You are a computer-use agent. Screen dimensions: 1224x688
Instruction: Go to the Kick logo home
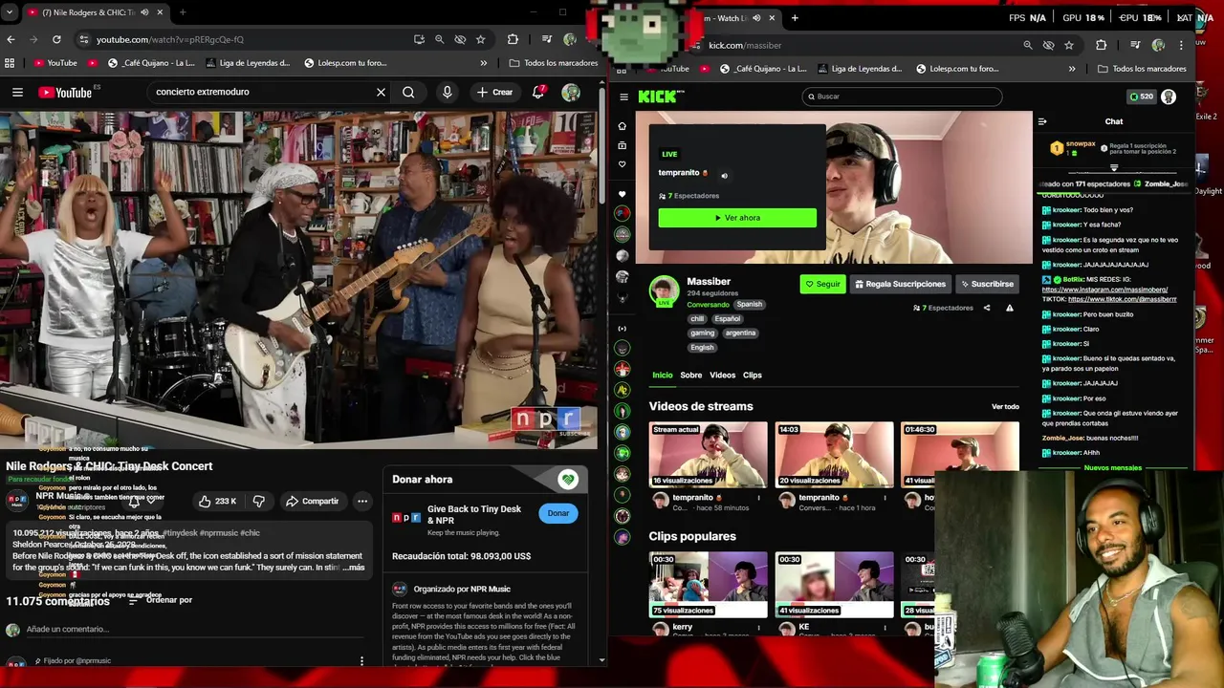[661, 96]
